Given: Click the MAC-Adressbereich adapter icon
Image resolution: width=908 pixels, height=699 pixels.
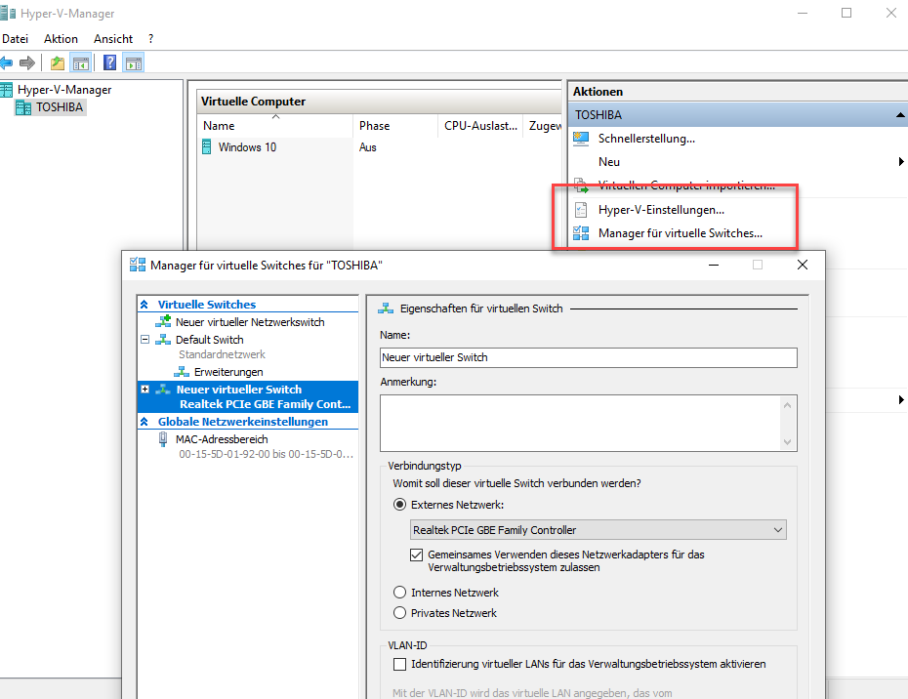Looking at the screenshot, I should click(163, 439).
